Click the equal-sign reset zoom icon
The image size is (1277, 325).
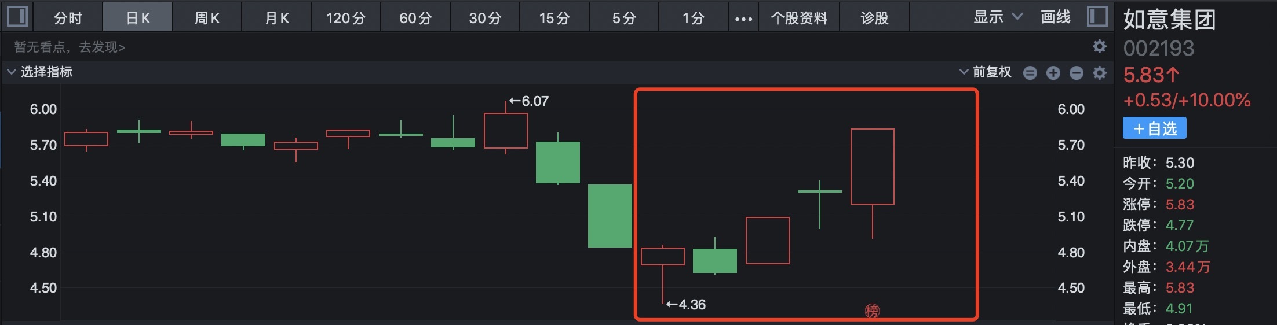pos(1030,73)
